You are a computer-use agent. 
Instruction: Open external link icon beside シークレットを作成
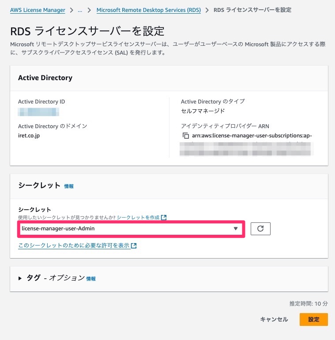[x=164, y=217]
